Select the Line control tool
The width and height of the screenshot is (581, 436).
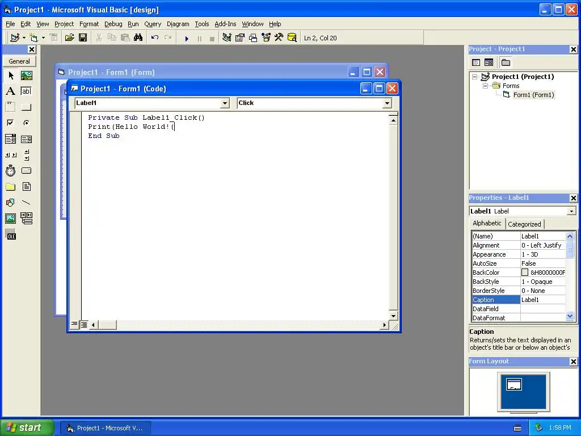26,203
